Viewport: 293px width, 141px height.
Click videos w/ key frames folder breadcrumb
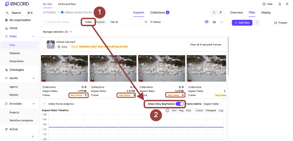pyautogui.click(x=77, y=12)
